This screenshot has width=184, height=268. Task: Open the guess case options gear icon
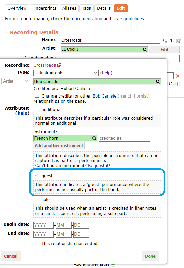[178, 41]
